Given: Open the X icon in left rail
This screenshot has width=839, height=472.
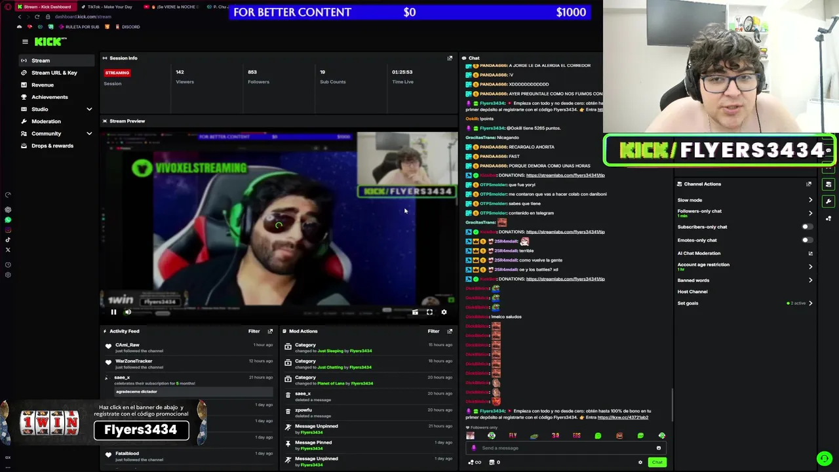Looking at the screenshot, I should coord(8,250).
